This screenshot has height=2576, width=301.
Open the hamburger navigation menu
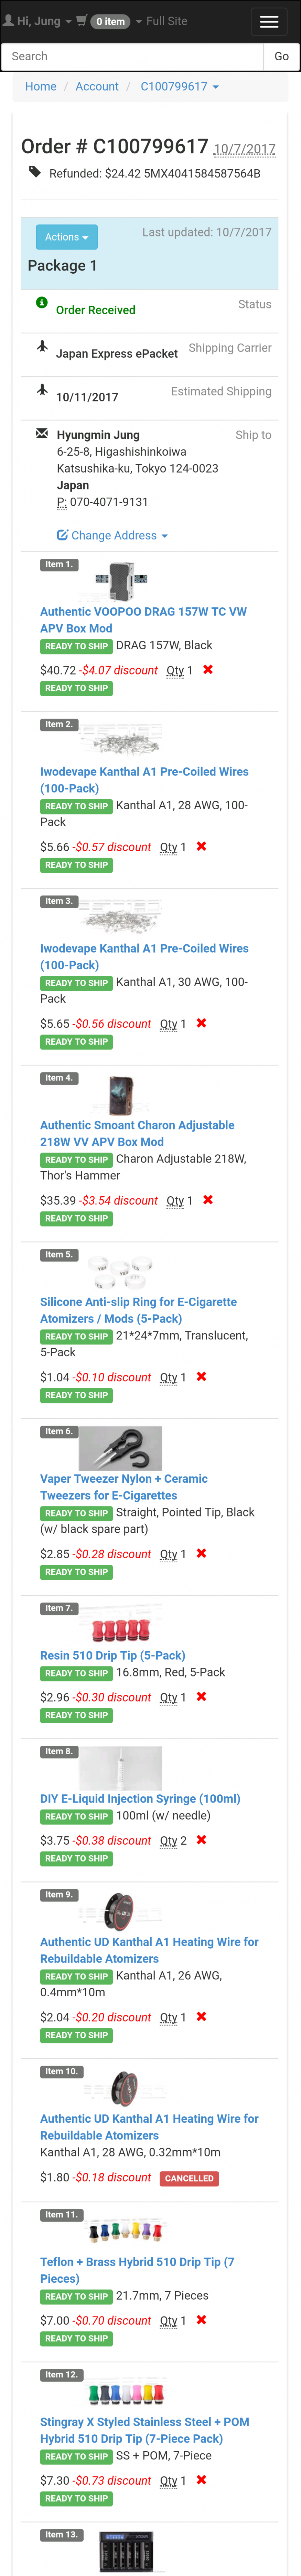(268, 21)
